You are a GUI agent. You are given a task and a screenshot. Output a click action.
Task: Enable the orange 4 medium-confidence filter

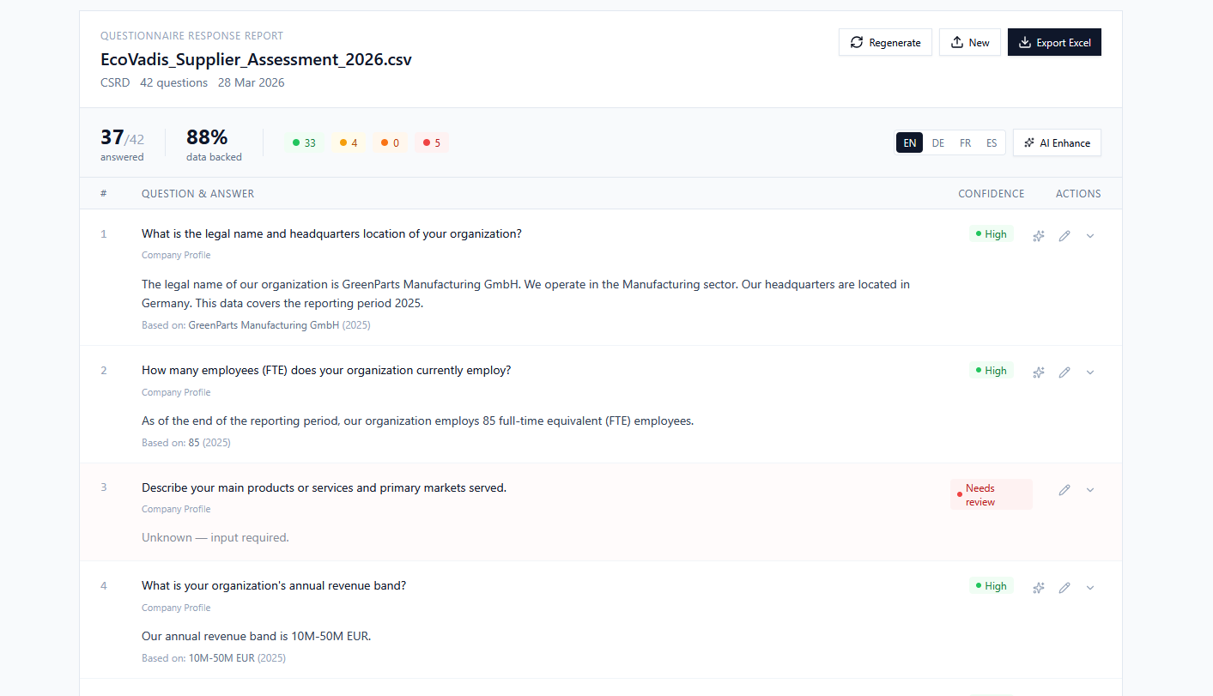tap(348, 142)
